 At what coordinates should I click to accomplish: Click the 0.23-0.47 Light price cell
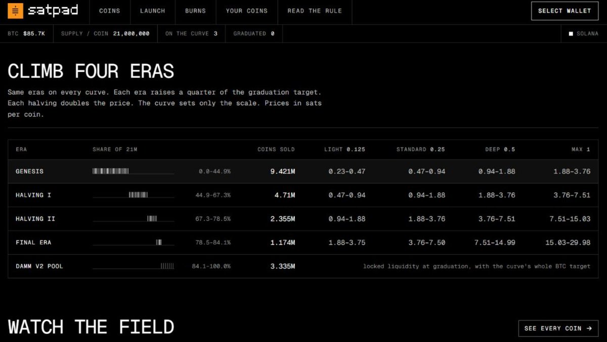(347, 172)
